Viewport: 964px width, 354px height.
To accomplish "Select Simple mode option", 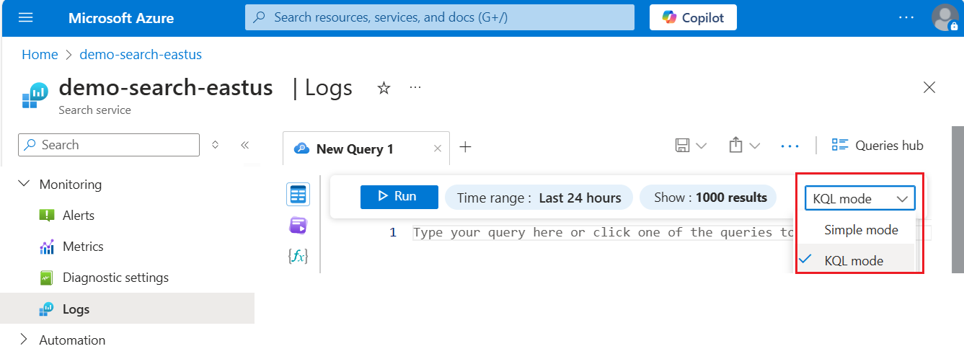I will [x=861, y=230].
